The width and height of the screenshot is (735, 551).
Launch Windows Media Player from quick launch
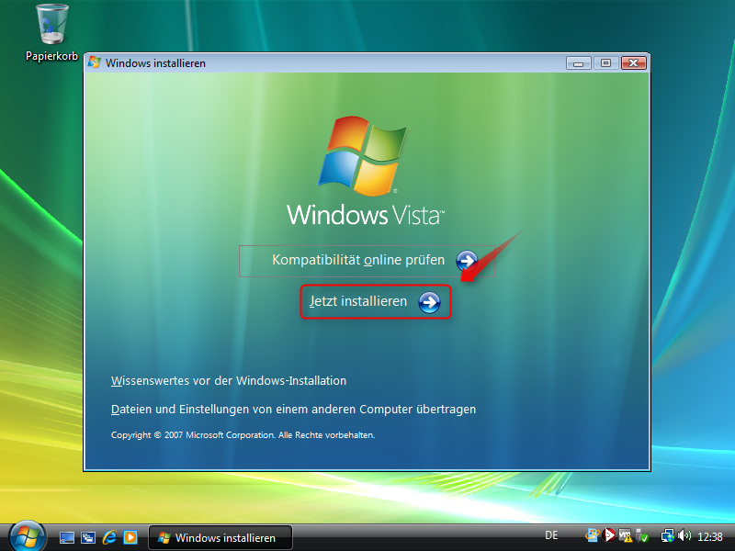point(130,537)
